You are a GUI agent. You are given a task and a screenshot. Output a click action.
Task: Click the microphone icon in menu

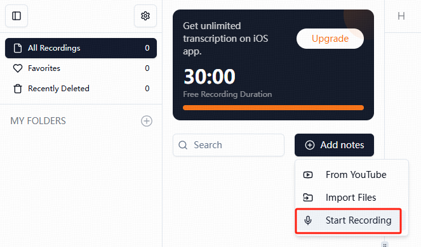[x=308, y=220]
